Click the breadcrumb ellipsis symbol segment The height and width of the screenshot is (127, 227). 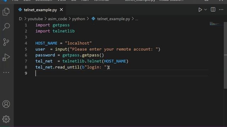tap(137, 19)
